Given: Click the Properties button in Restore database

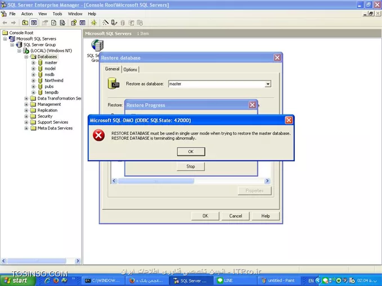Looking at the screenshot, I should [x=255, y=191].
